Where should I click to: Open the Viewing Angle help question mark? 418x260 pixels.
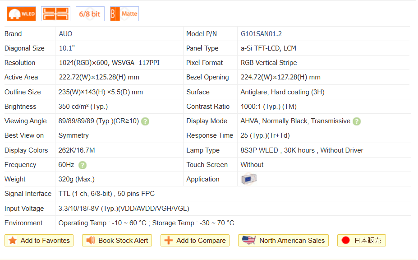145,121
